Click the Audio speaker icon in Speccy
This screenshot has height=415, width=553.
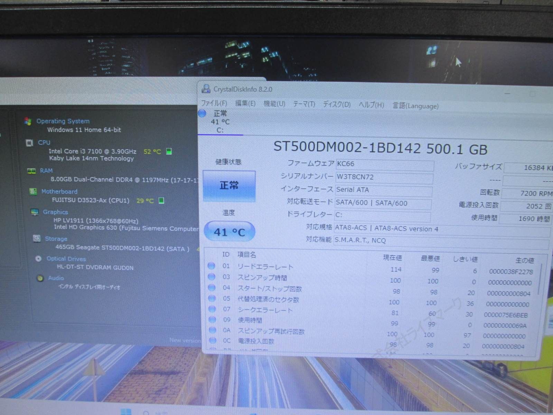click(40, 278)
